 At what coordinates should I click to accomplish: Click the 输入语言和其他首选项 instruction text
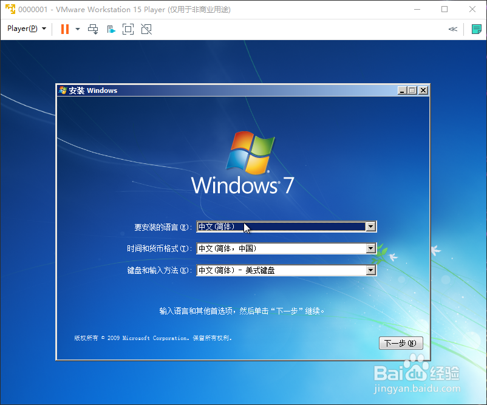(242, 311)
